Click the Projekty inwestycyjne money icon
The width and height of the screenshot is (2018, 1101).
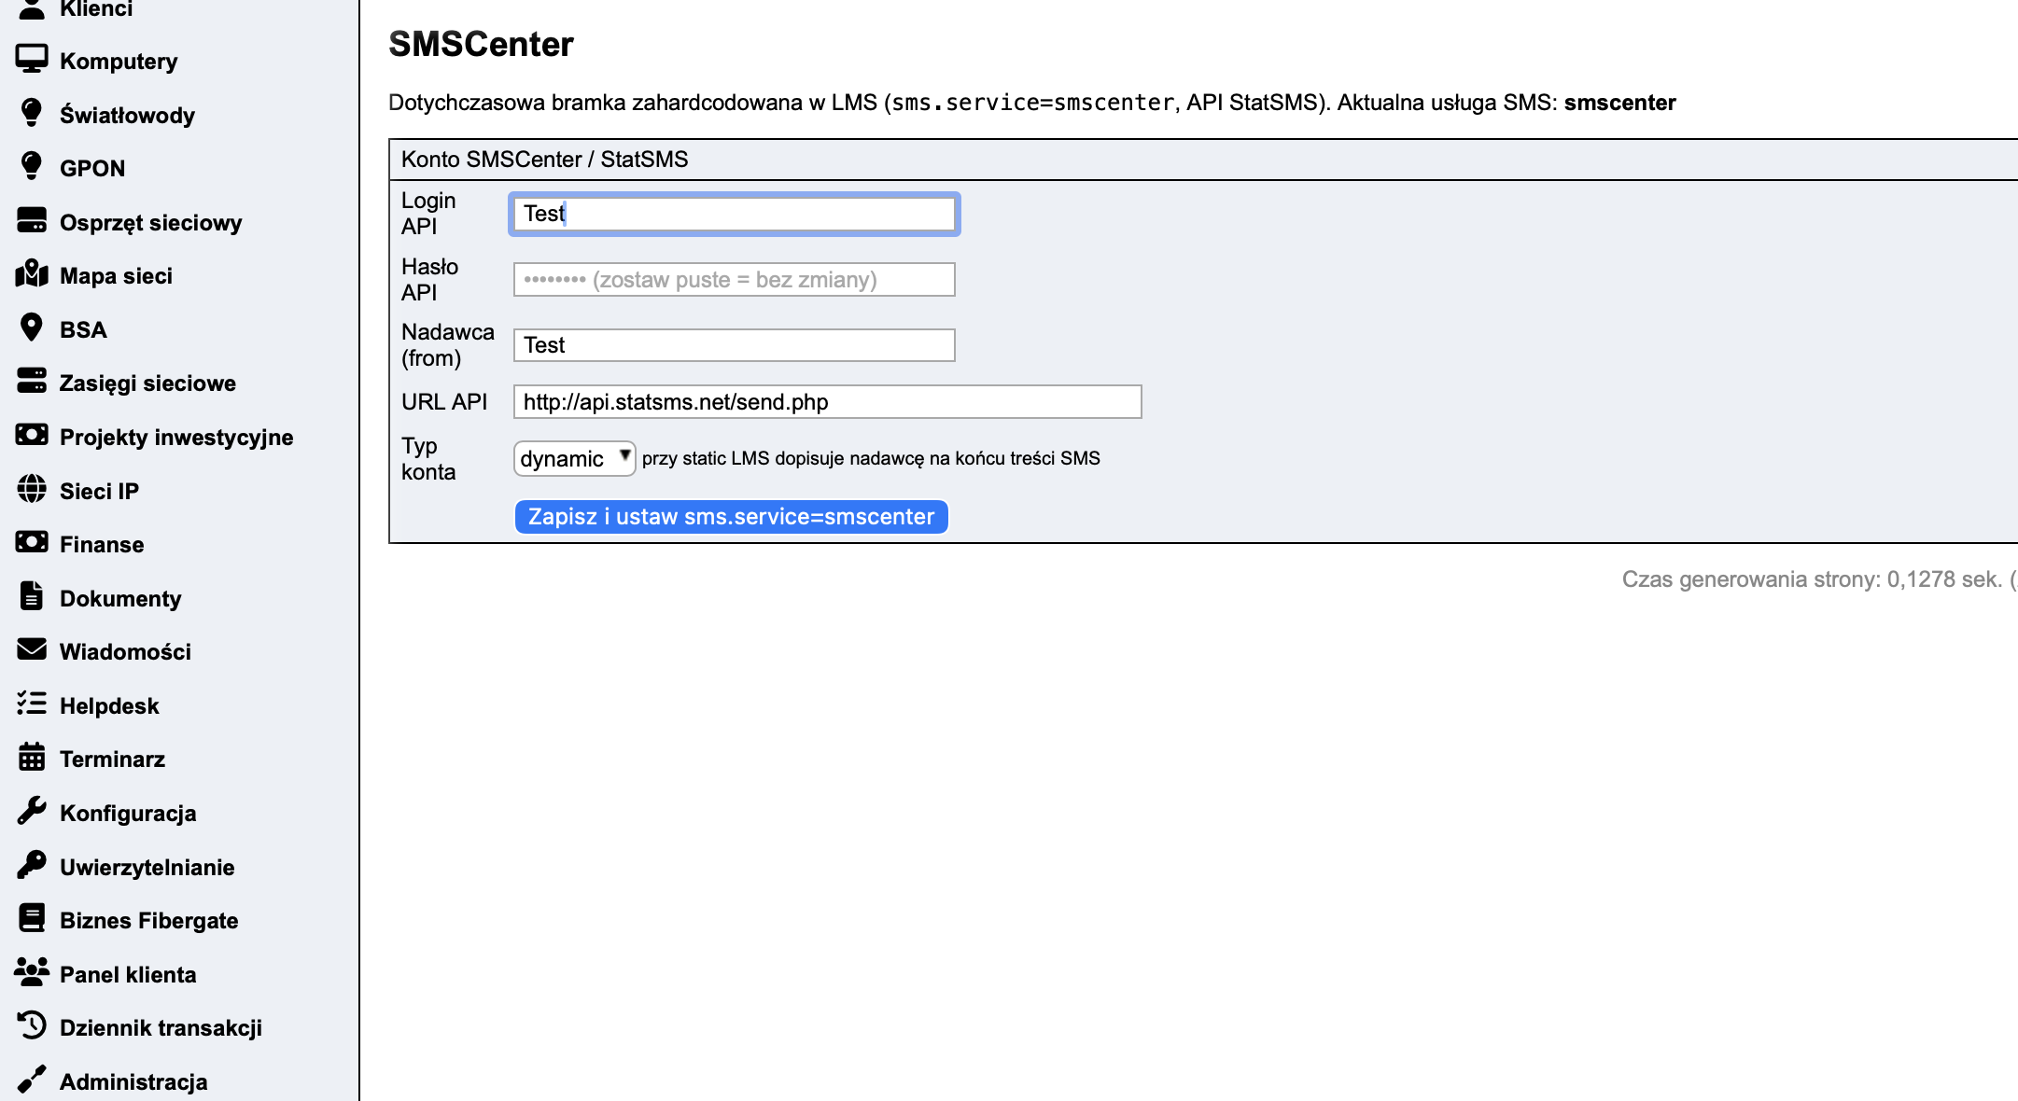[x=32, y=435]
